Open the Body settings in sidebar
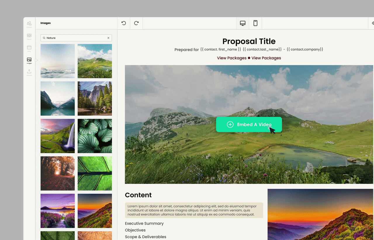 pos(29,49)
